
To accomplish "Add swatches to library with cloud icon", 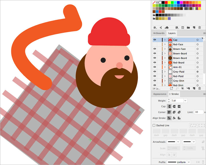I will (x=166, y=27).
